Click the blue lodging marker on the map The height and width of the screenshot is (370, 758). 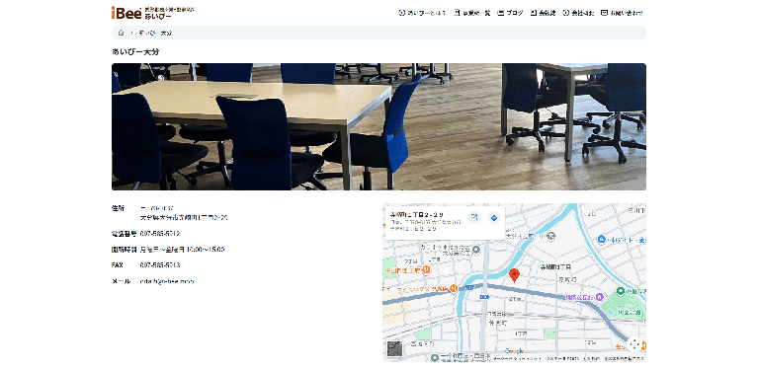pyautogui.click(x=601, y=239)
